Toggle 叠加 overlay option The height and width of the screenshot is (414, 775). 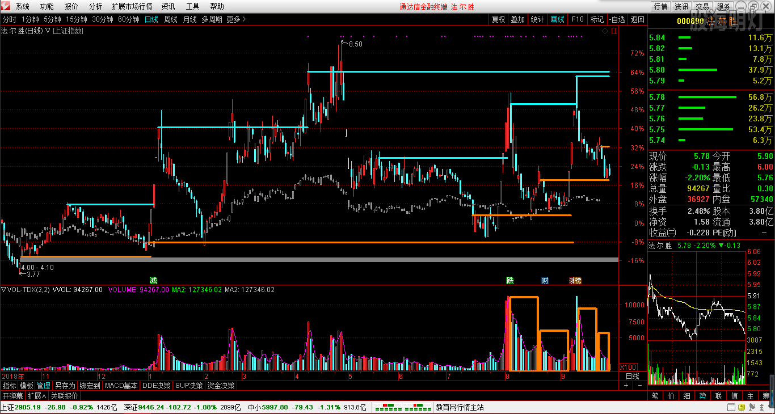[517, 19]
